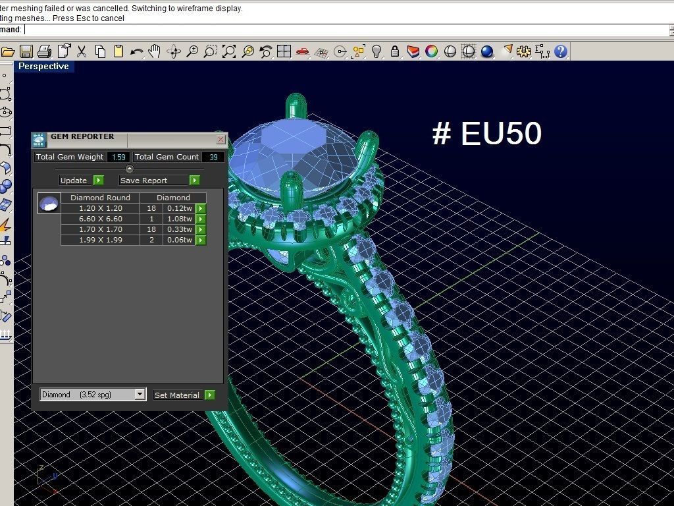674x506 pixels.
Task: Click the Zoom Dynamic magnifier icon
Action: coord(192,51)
